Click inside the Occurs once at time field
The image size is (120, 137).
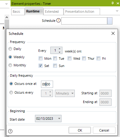(47, 84)
